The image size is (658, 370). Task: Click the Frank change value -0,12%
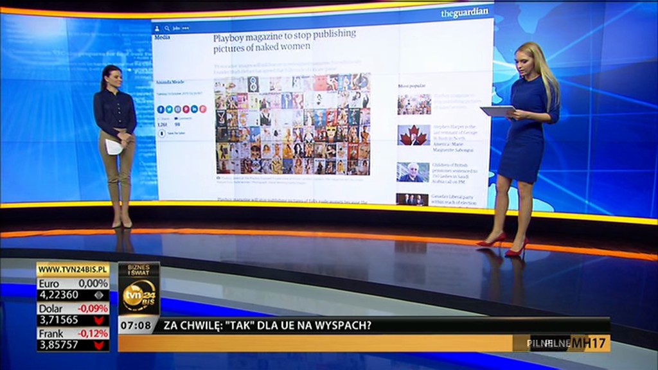pos(93,333)
